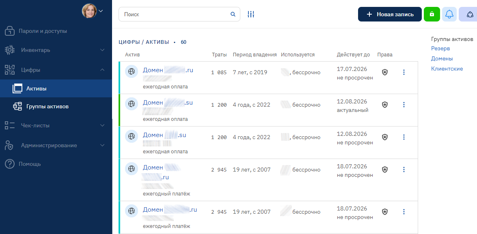Click rights shield icon in актуальный row
Screen dimensions: 477x234
[x=385, y=105]
